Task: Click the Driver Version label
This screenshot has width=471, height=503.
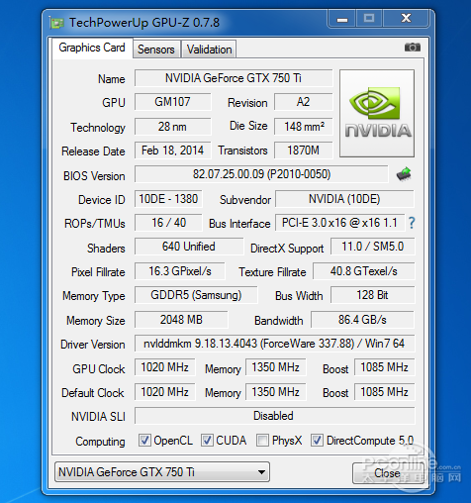Action: 93,345
